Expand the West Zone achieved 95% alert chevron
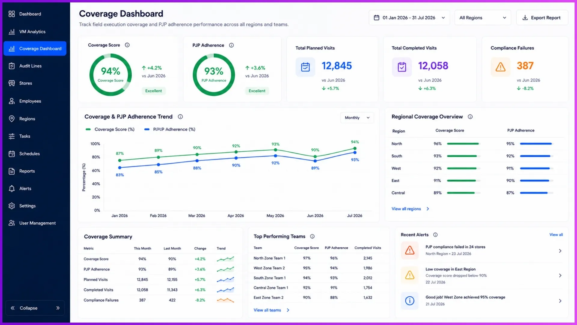This screenshot has height=325, width=577. [560, 301]
